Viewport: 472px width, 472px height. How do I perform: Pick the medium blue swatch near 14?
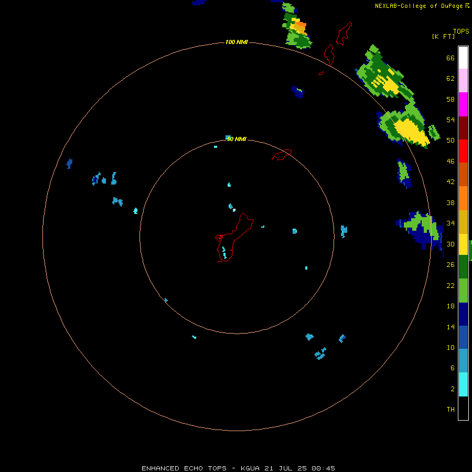[463, 337]
